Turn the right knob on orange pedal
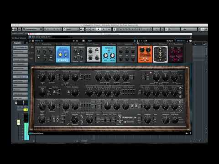The image size is (219, 164). pos(148,50)
